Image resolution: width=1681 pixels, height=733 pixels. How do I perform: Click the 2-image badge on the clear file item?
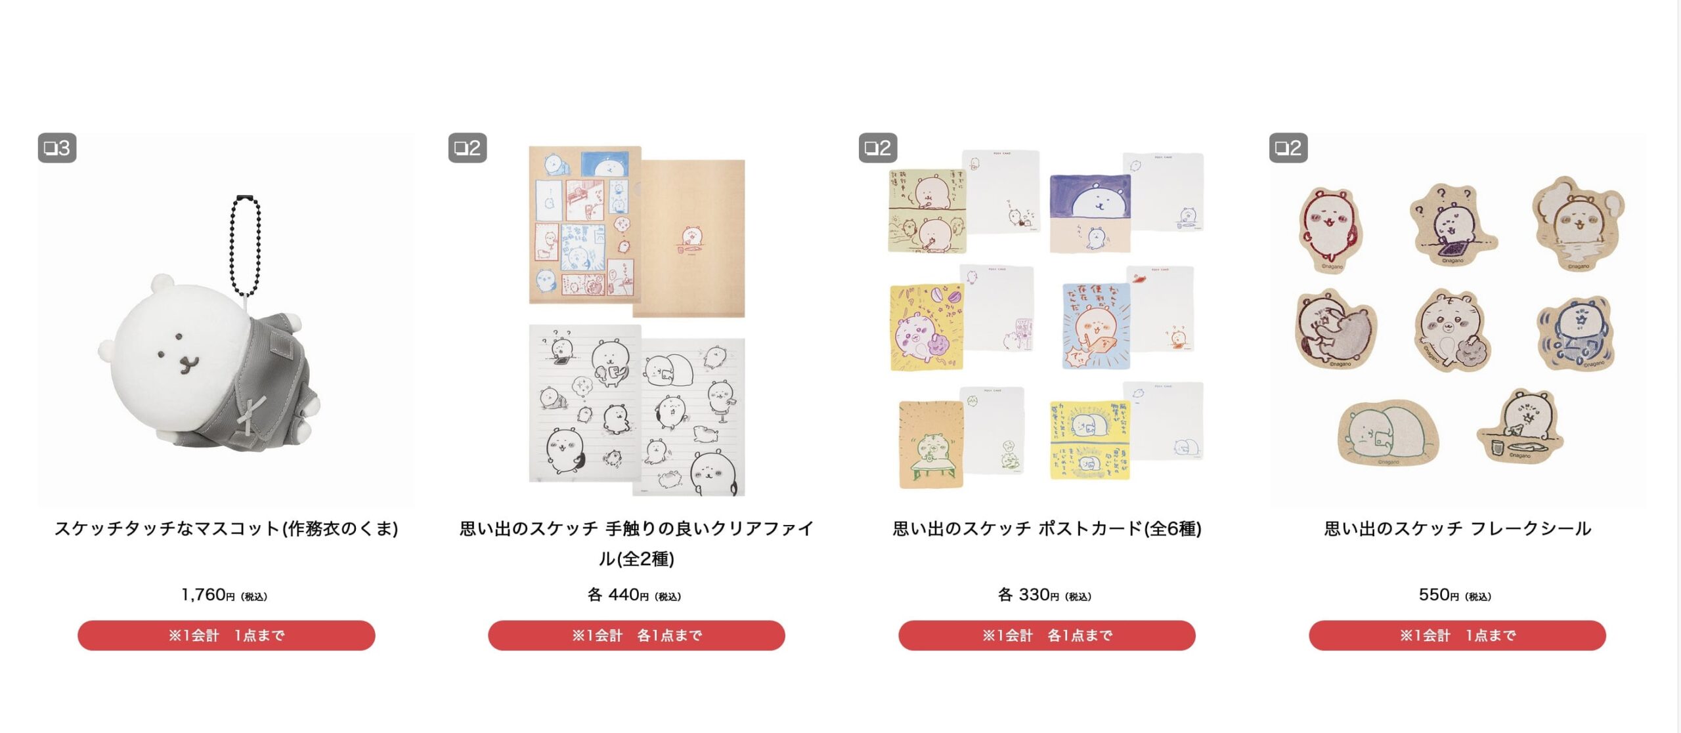point(468,148)
